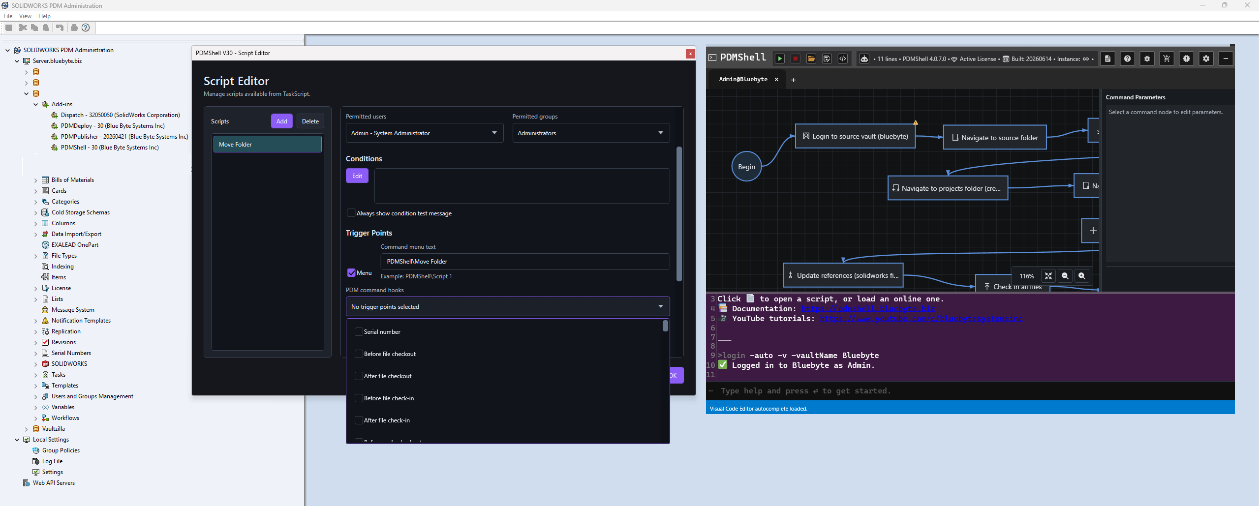Add a new PDMShell session tab
Viewport: 1259px width, 506px height.
793,80
